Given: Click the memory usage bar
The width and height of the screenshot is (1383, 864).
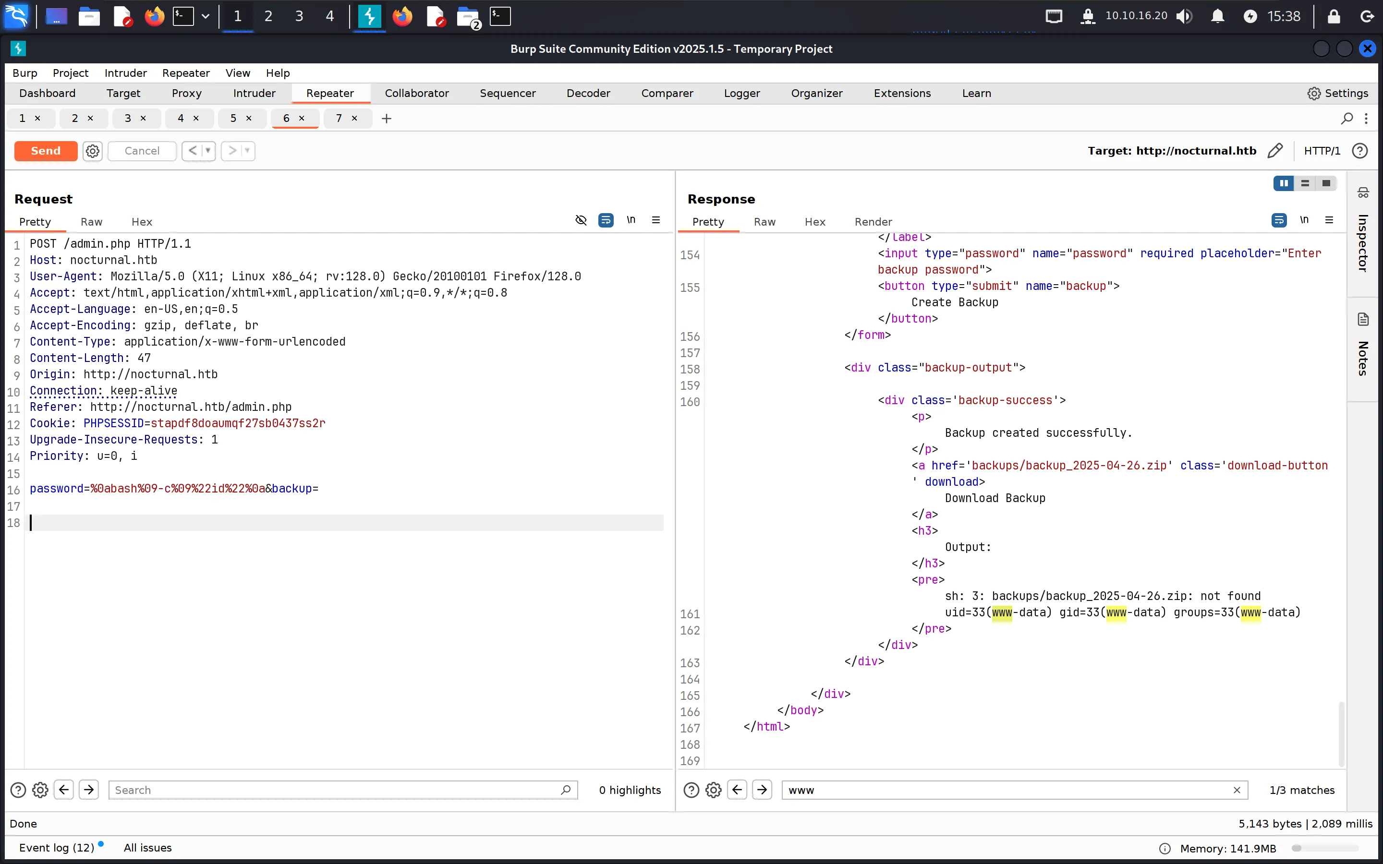Looking at the screenshot, I should coord(1326,848).
